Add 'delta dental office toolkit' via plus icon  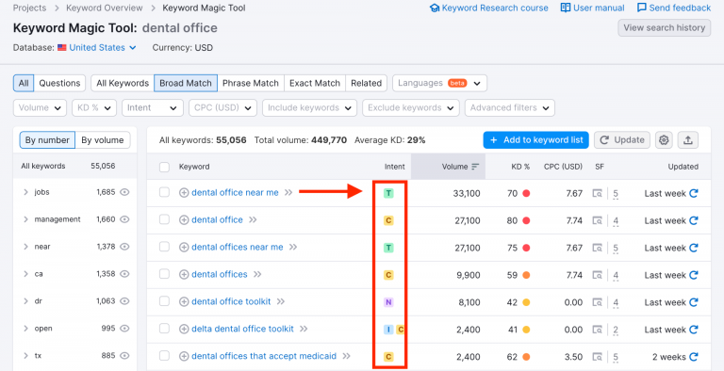[184, 329]
